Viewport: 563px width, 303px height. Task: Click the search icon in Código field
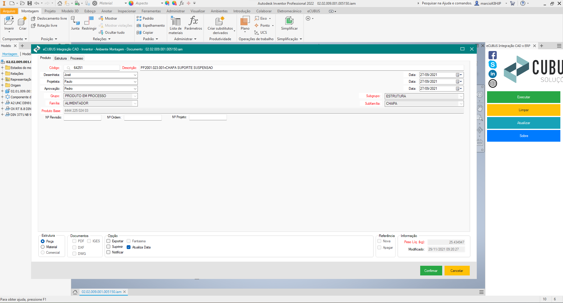[x=69, y=68]
